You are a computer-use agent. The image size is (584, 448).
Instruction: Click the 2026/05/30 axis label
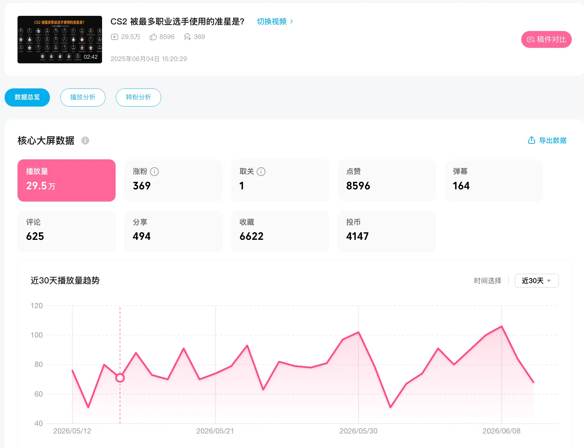(x=358, y=431)
